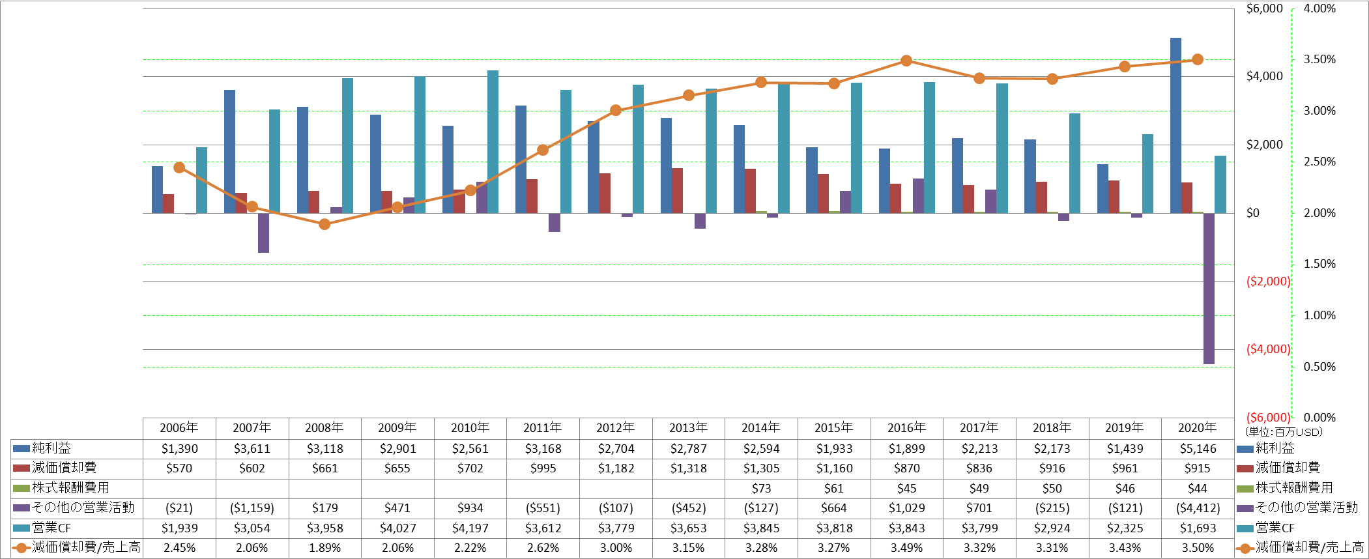Select the 株式報酬費用 value $61
Screen dimensions: 1369x559
point(833,489)
